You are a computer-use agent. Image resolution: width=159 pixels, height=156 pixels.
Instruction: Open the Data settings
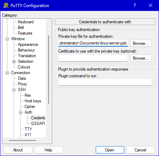tap(22, 78)
